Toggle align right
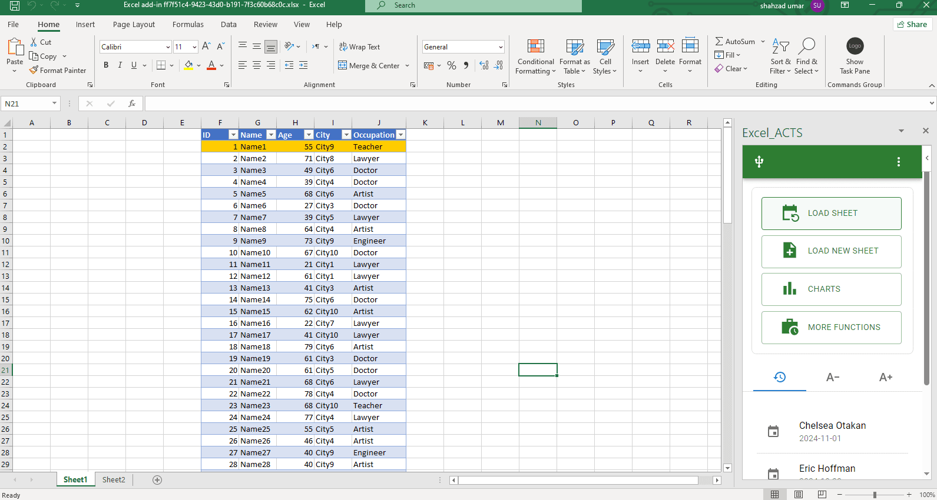Screen dimensions: 937x500 271,65
